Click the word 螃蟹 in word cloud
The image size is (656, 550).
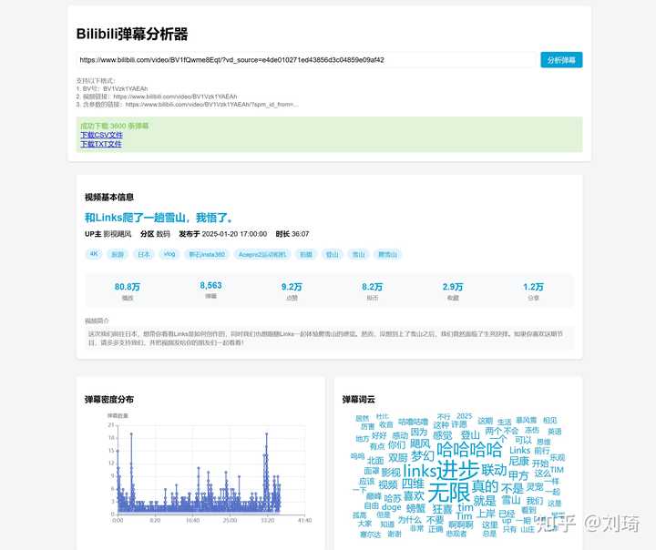(x=415, y=508)
